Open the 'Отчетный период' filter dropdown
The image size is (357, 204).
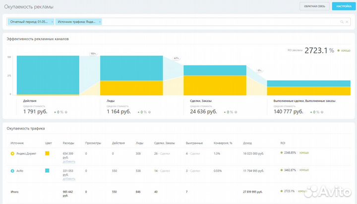pyautogui.click(x=29, y=22)
